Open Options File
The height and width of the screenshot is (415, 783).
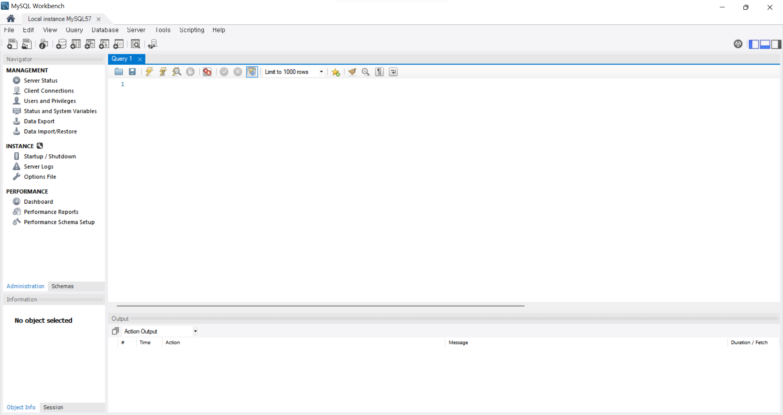[40, 177]
